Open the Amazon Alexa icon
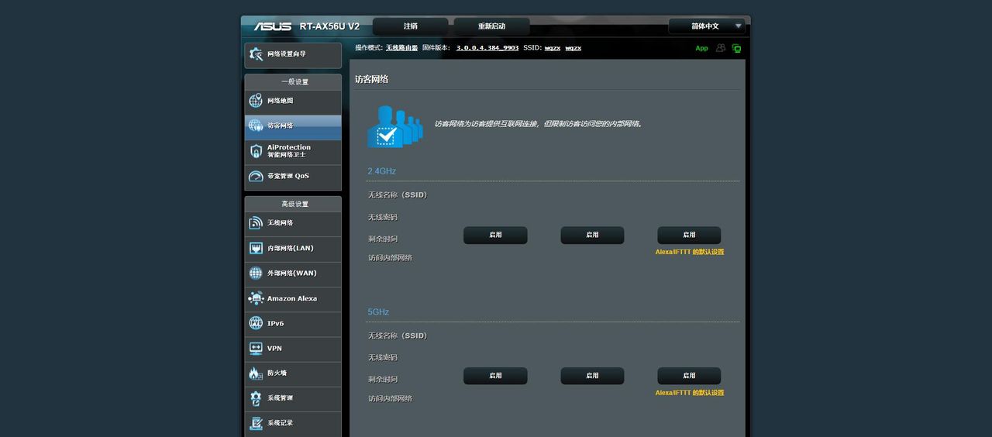The image size is (992, 437). [x=256, y=298]
